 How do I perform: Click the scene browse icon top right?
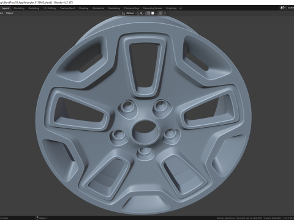282,7
